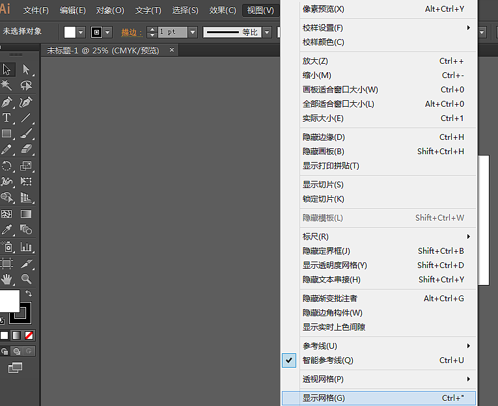Select the Slice tool

(26, 263)
